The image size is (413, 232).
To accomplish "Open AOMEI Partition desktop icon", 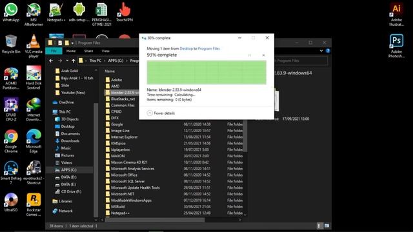I will coord(11,78).
